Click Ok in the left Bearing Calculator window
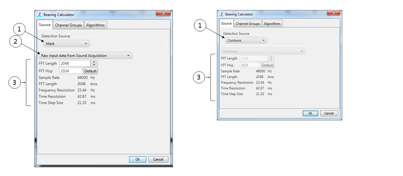 click(x=138, y=159)
